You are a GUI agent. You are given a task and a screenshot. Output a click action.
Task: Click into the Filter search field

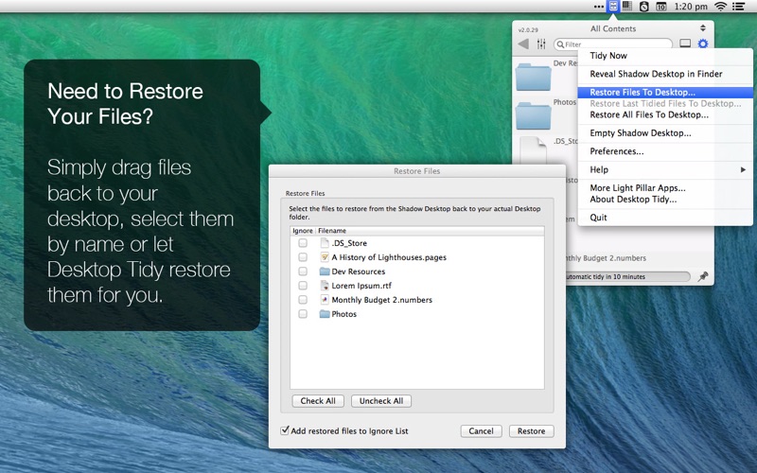[613, 44]
